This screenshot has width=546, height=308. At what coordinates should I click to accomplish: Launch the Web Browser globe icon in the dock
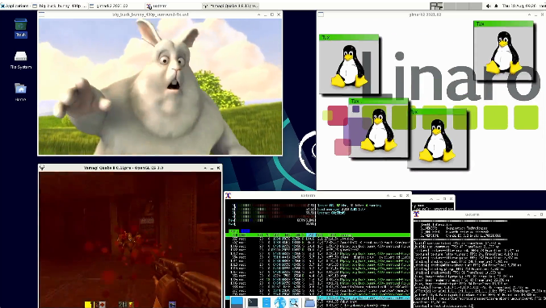tap(280, 302)
